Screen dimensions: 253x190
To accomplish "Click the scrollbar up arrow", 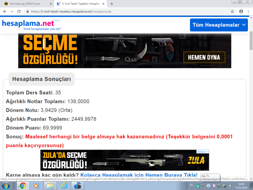I will pyautogui.click(x=251, y=17).
